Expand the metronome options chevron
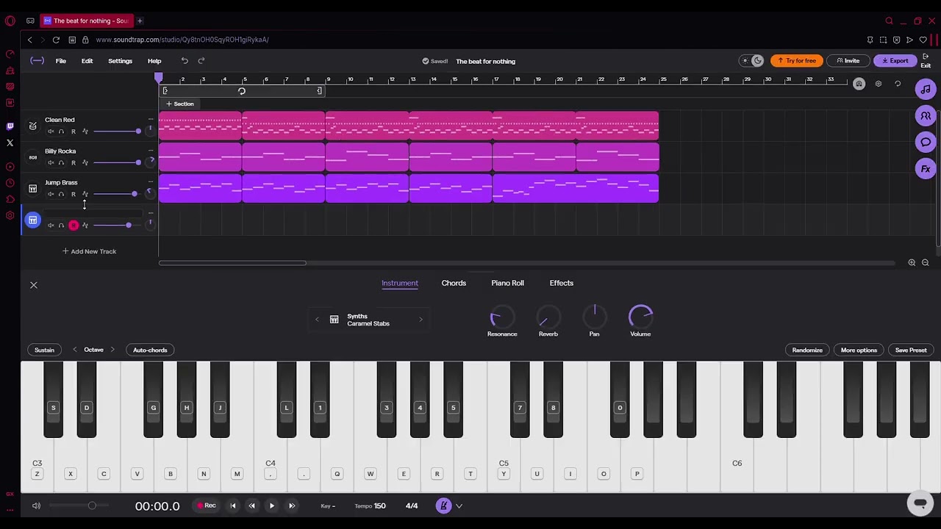 [x=459, y=505]
